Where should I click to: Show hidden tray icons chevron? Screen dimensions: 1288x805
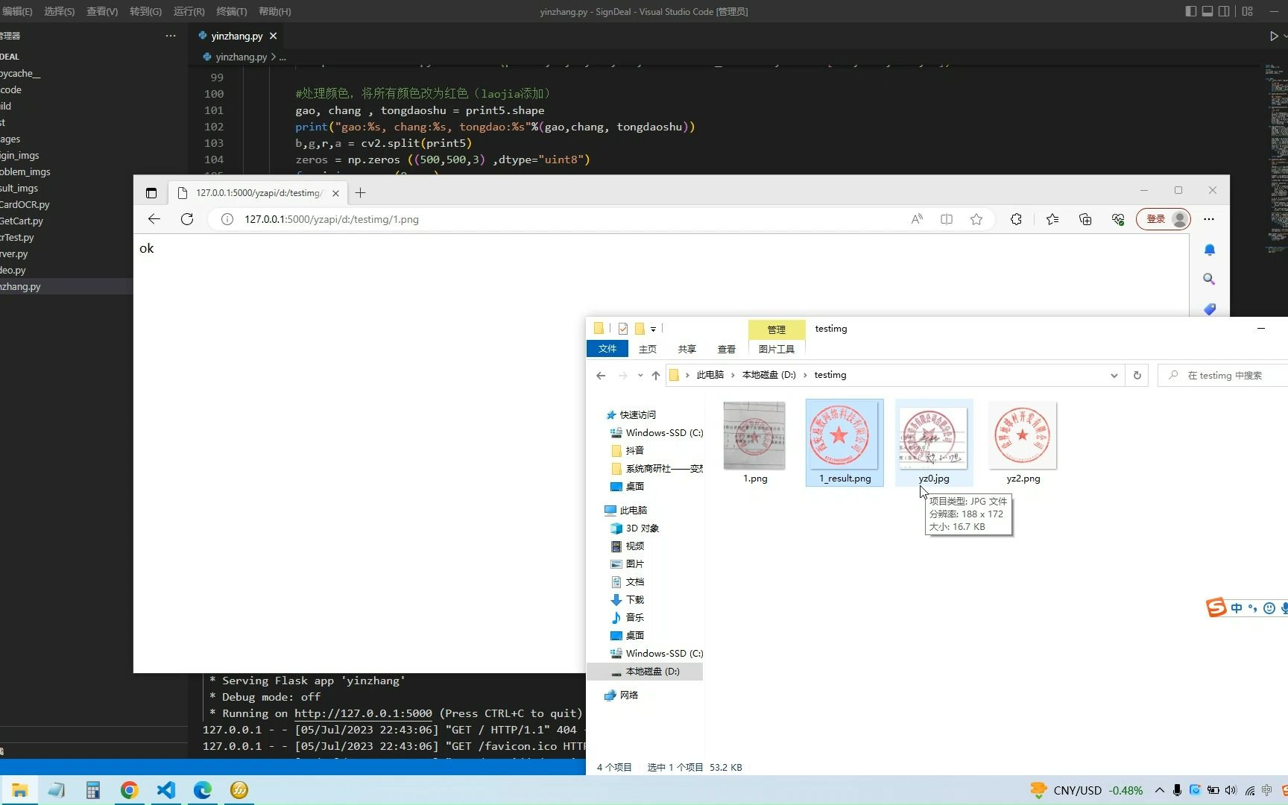(1160, 790)
